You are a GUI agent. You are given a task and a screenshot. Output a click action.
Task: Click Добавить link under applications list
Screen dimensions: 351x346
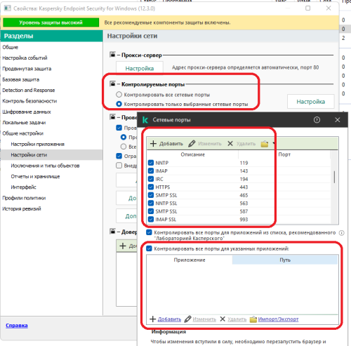169,319
